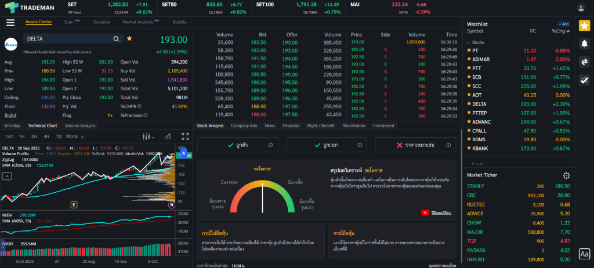The image size is (594, 268).
Task: Select the 1D timeframe
Action: (59, 137)
